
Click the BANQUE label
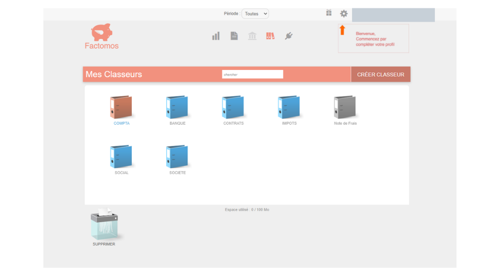[177, 123]
